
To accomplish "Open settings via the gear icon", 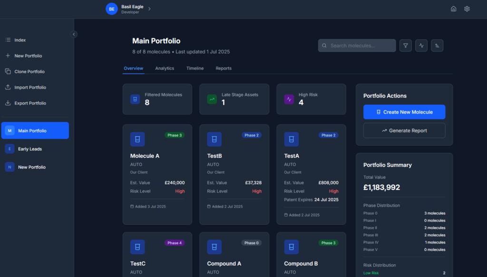I will (467, 9).
